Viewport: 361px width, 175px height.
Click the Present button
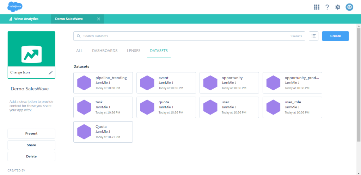pyautogui.click(x=31, y=134)
